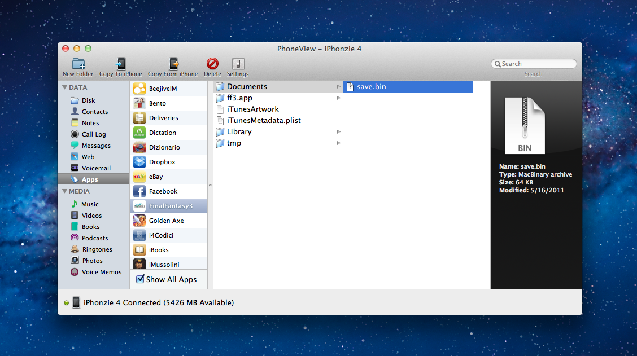Select the ff3.app item
This screenshot has height=356, width=637.
pyautogui.click(x=278, y=98)
